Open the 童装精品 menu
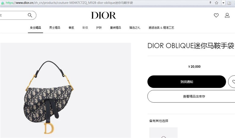235x138 pixels. click(115, 28)
